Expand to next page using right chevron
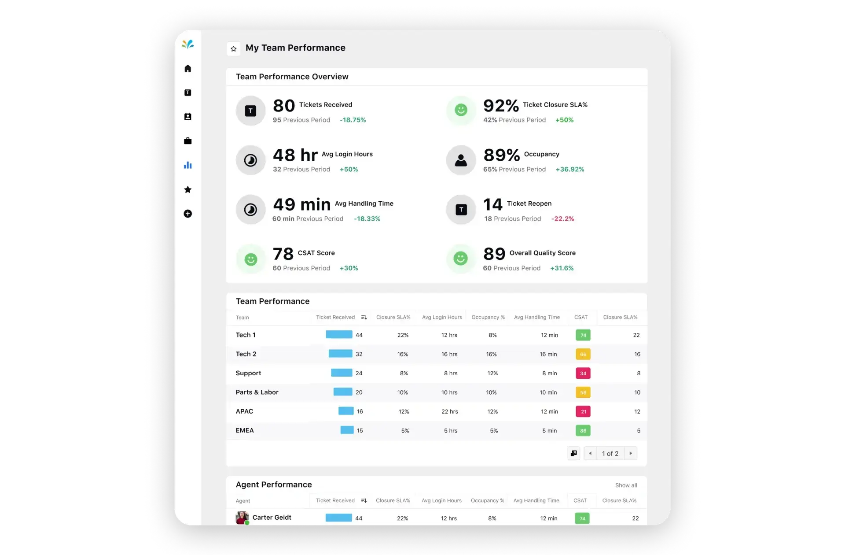Viewport: 845px width, 555px height. [x=631, y=453]
